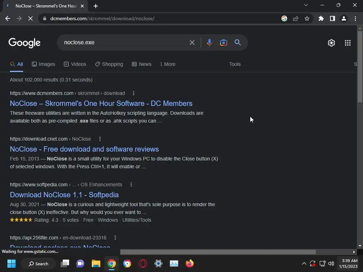Expand the More search filters menu
Screen dimensions: 363x272
[x=168, y=64]
